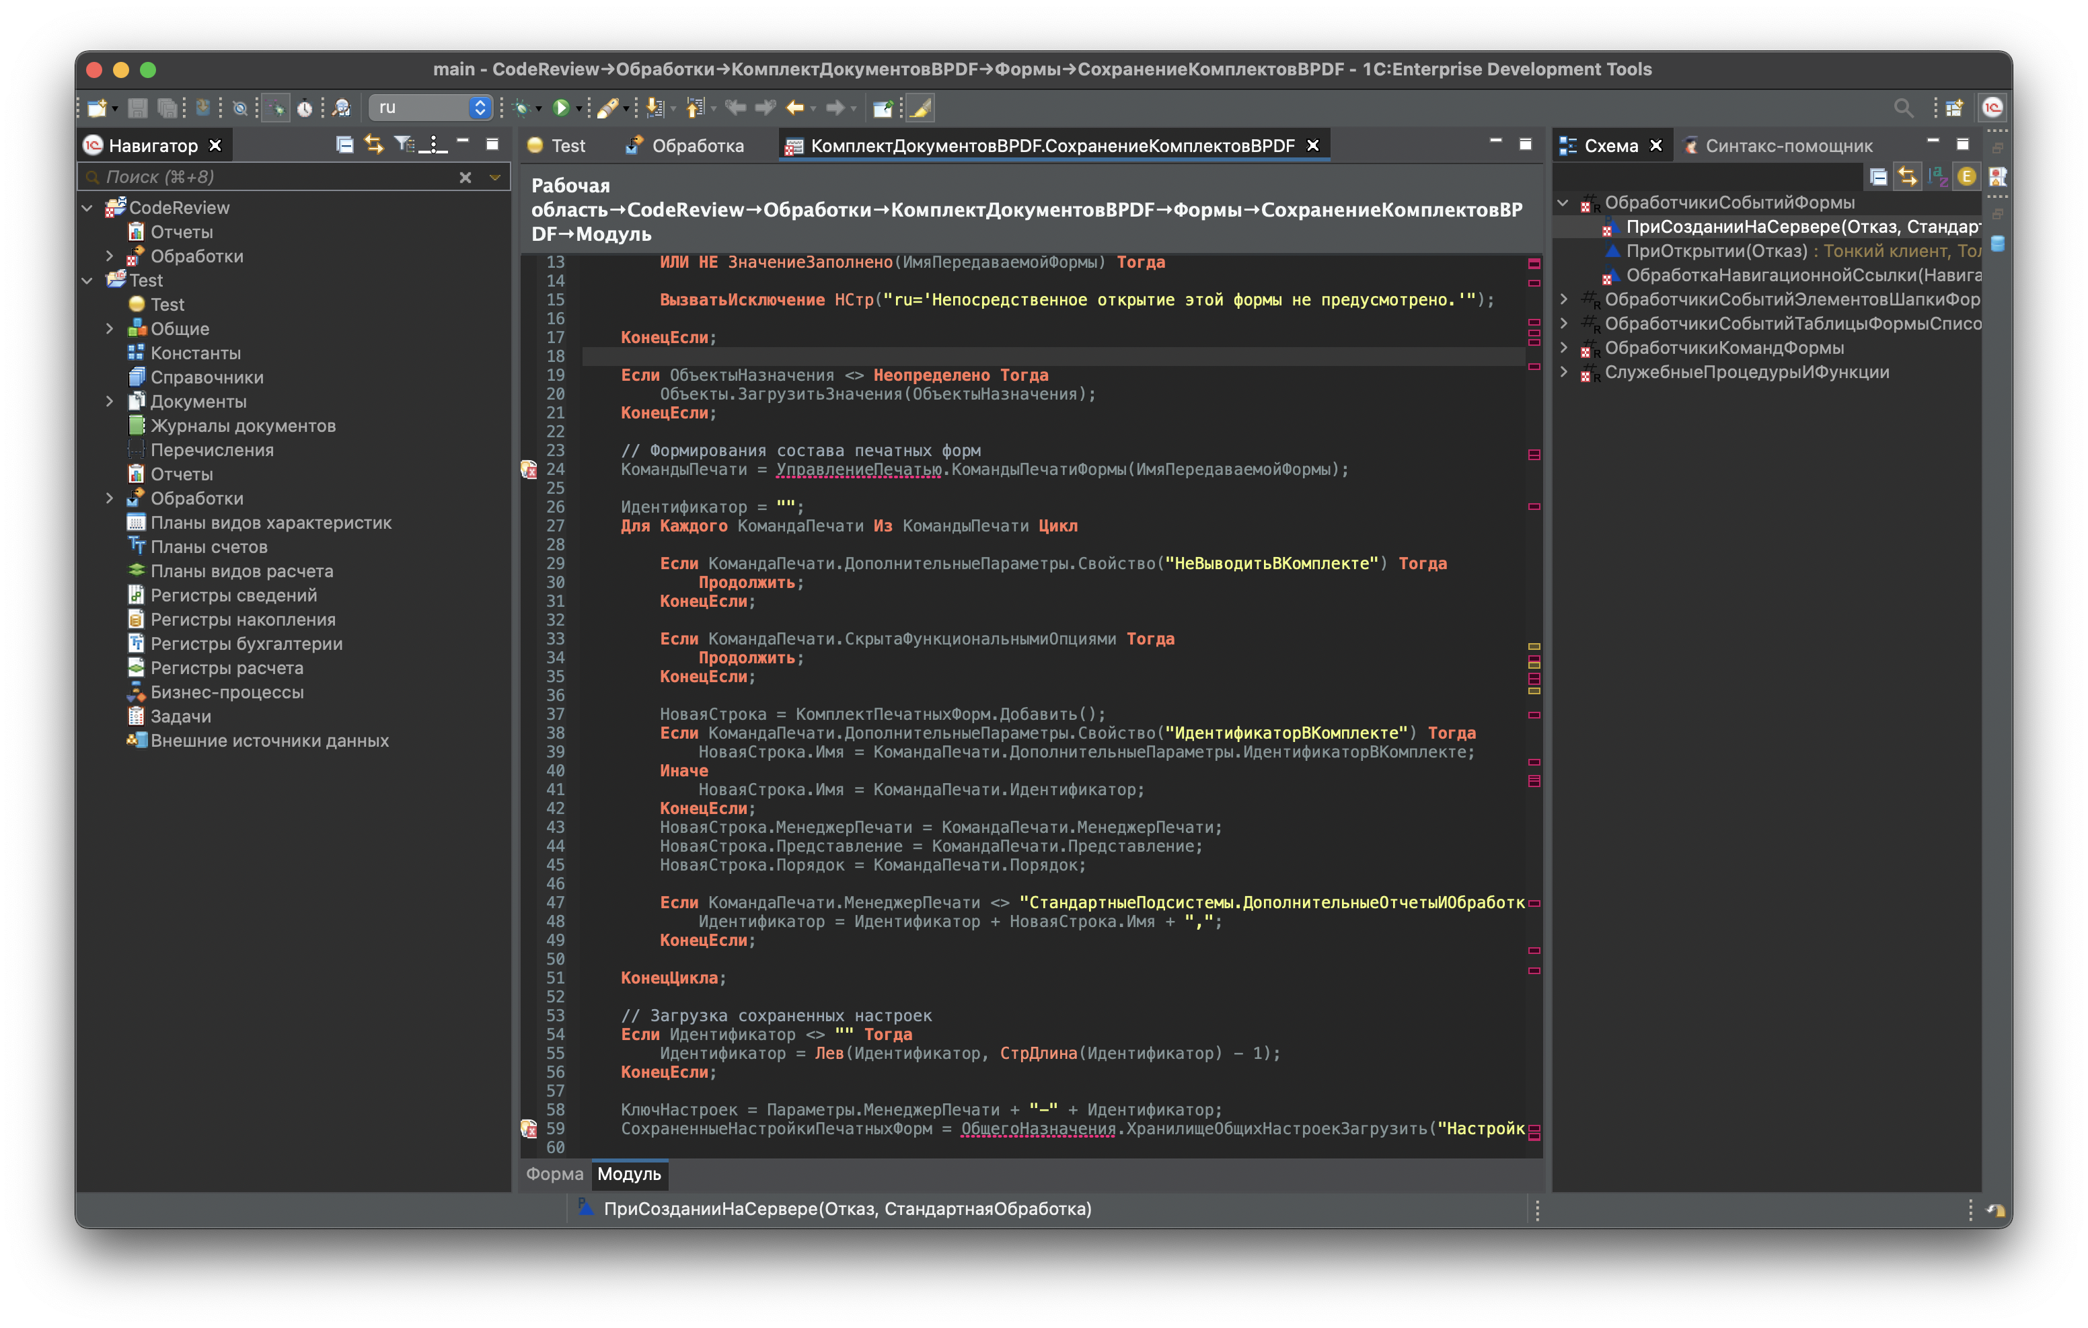Open the ru language combo box

tap(430, 108)
